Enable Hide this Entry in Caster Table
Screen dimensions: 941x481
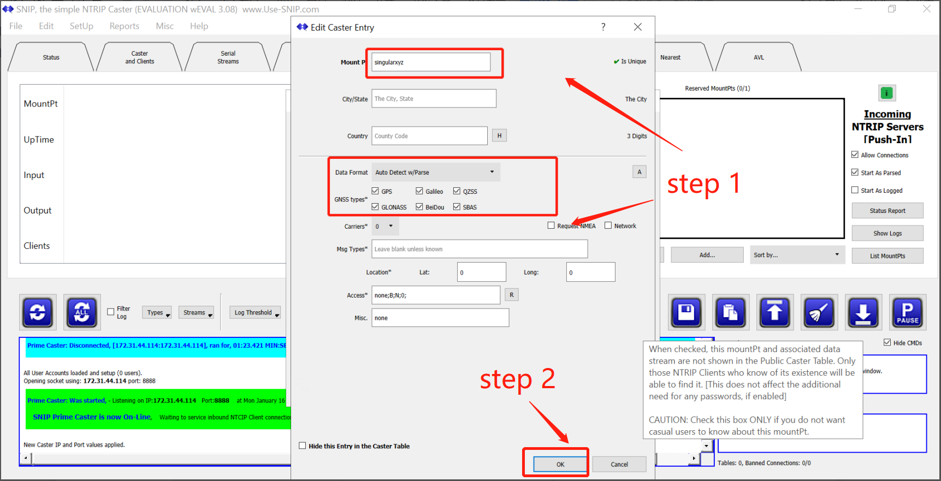[303, 446]
